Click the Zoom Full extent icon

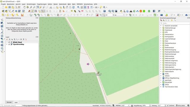coord(38,7)
